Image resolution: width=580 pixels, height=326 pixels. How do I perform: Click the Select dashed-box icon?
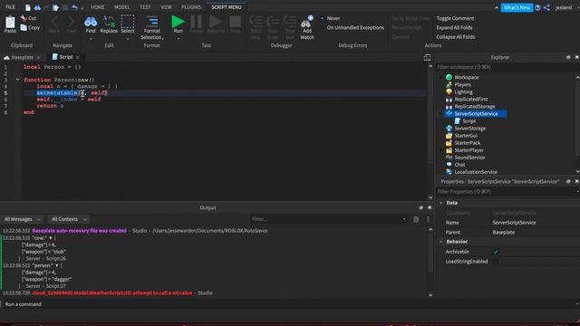pyautogui.click(x=128, y=22)
